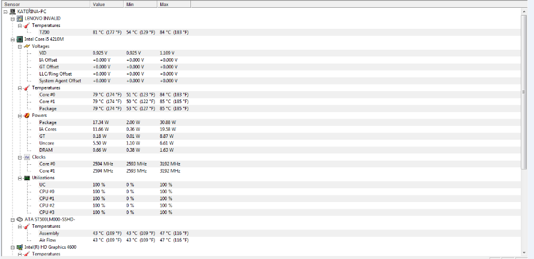Viewport: 534px width, 259px height.
Task: Click the Sensor column header
Action: 45,4
